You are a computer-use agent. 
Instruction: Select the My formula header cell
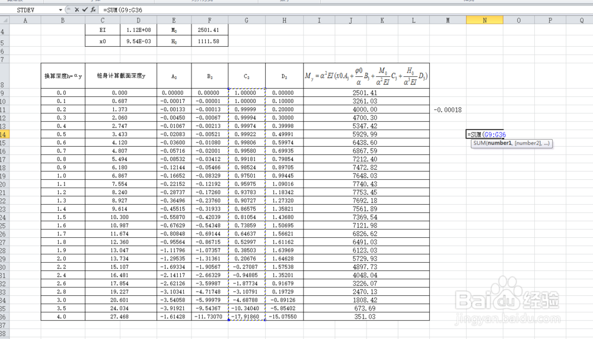coord(366,76)
